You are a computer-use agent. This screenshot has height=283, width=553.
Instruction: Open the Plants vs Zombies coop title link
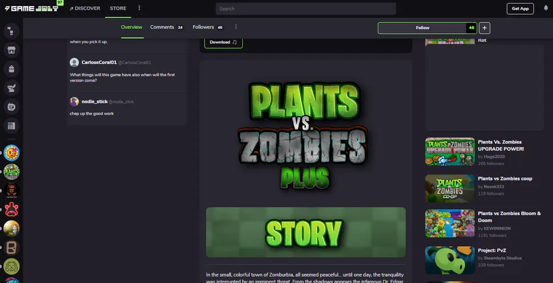[x=505, y=179]
